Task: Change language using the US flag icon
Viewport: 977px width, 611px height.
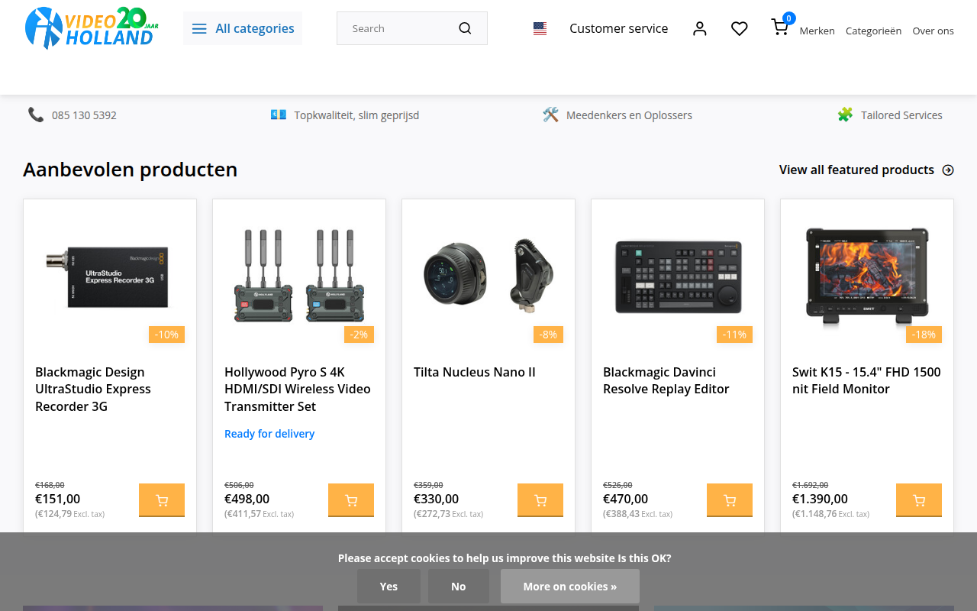Action: (x=540, y=28)
